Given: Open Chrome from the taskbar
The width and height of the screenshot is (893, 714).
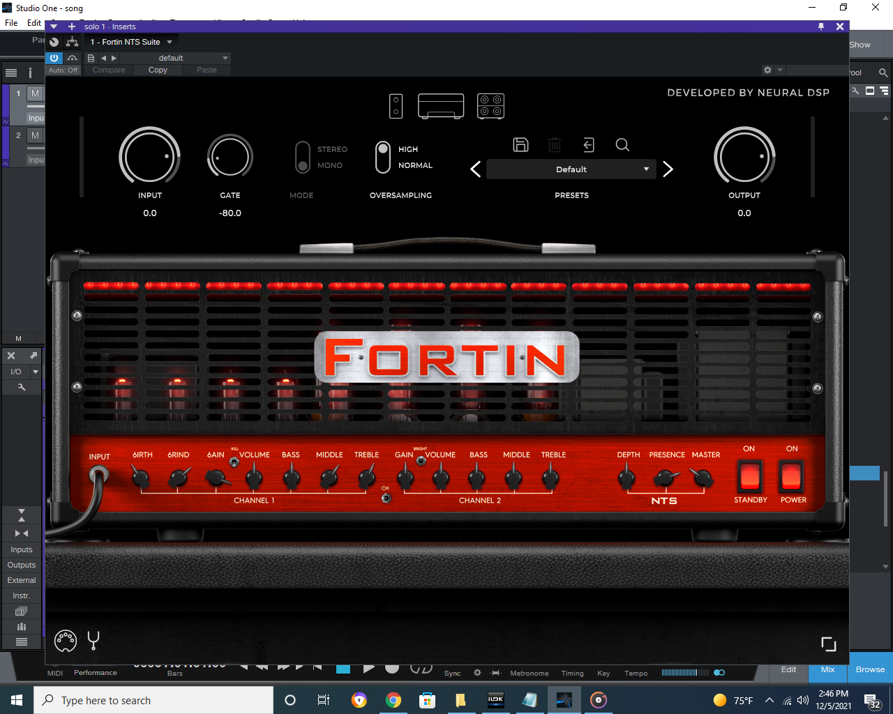Looking at the screenshot, I should [x=393, y=700].
